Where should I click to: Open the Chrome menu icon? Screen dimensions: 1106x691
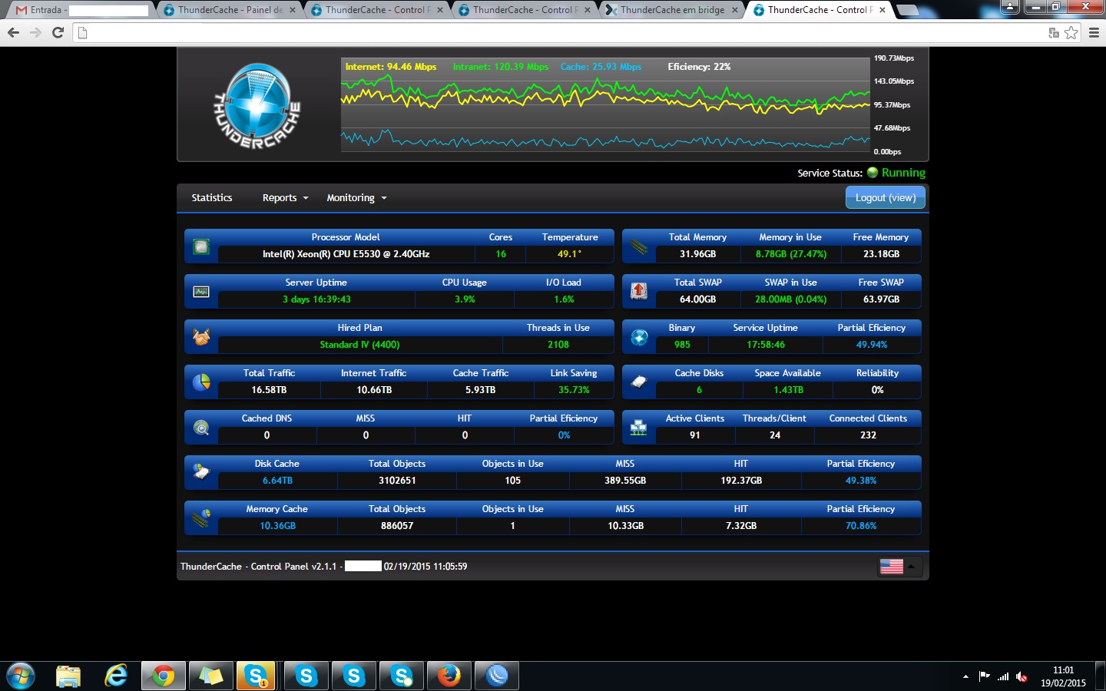pyautogui.click(x=1094, y=32)
